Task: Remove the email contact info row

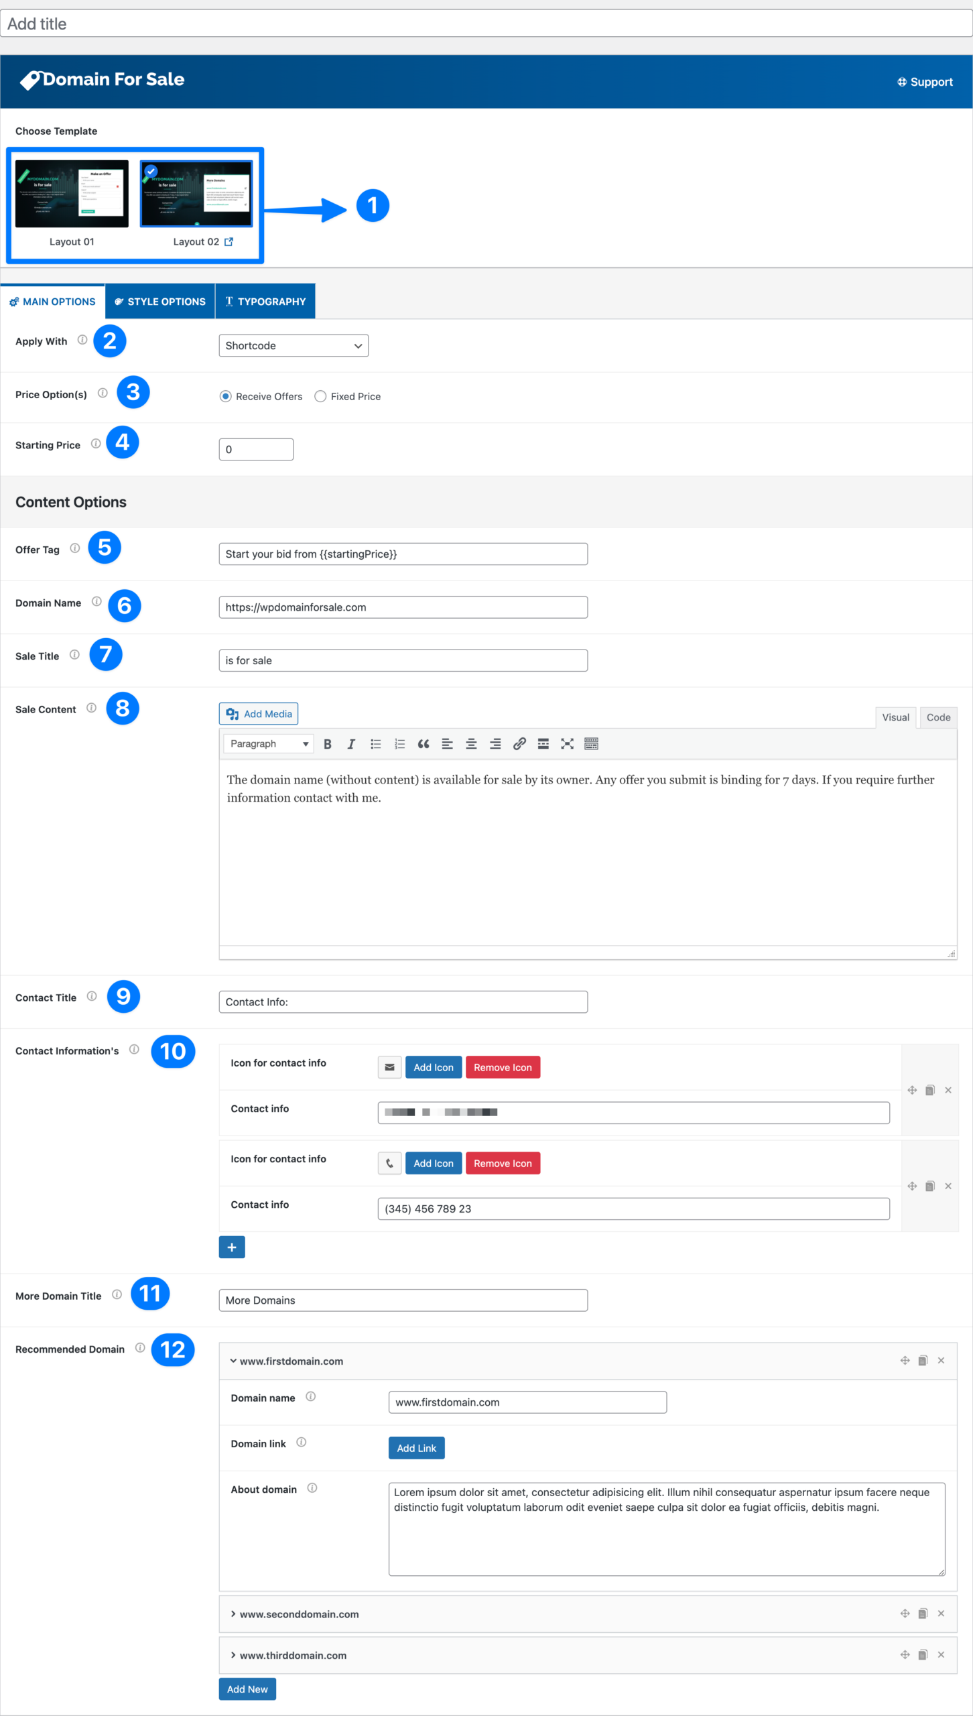Action: point(948,1091)
